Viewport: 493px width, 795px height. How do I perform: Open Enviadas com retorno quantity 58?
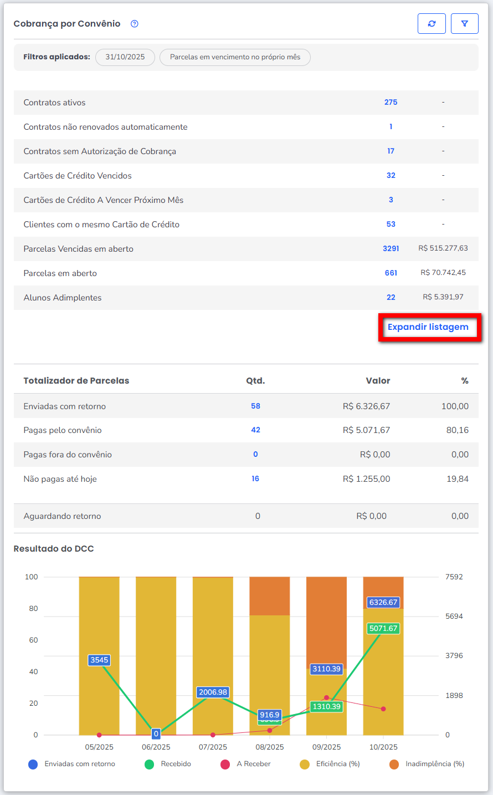pos(255,406)
